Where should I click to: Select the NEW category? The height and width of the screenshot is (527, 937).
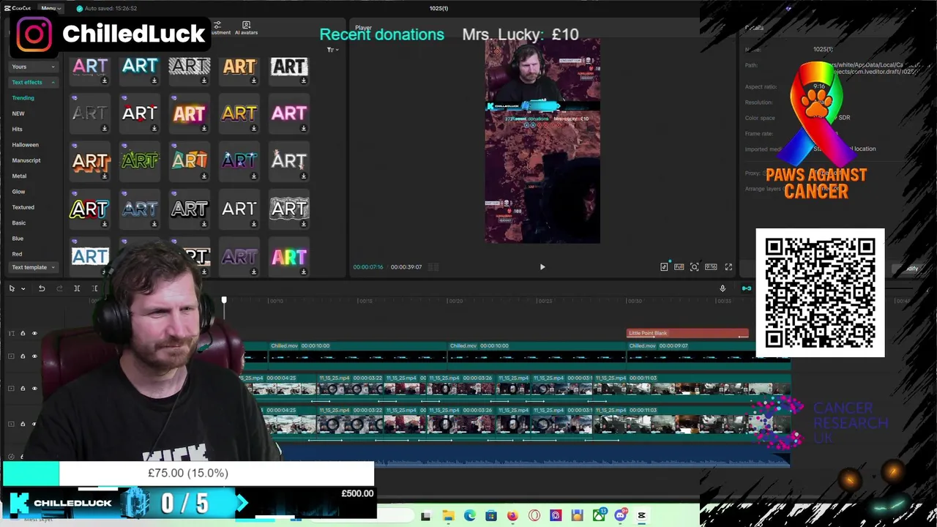18,113
